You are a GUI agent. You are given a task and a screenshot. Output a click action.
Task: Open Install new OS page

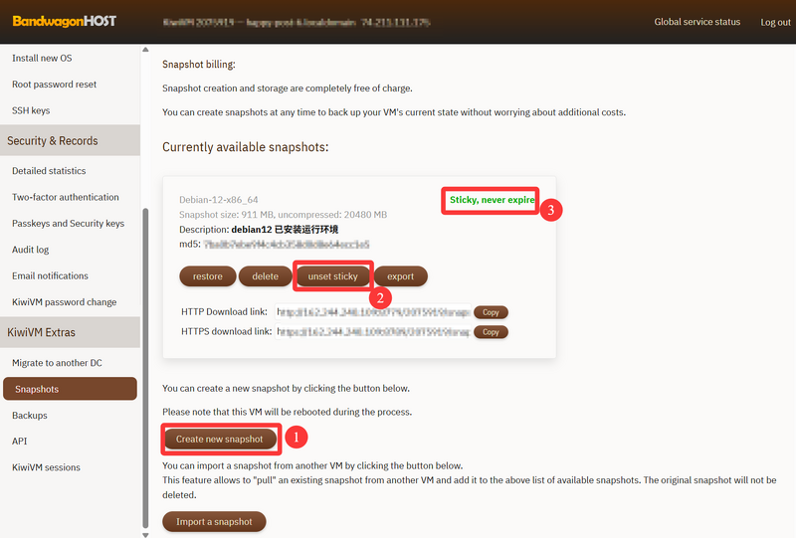click(x=44, y=58)
